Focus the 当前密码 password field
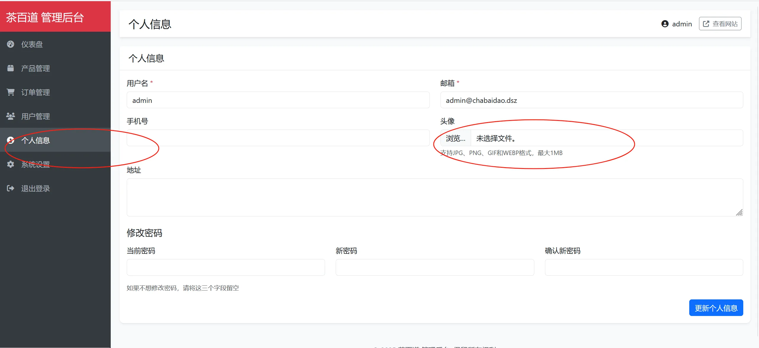Screen dimensions: 759x348 click(x=226, y=267)
